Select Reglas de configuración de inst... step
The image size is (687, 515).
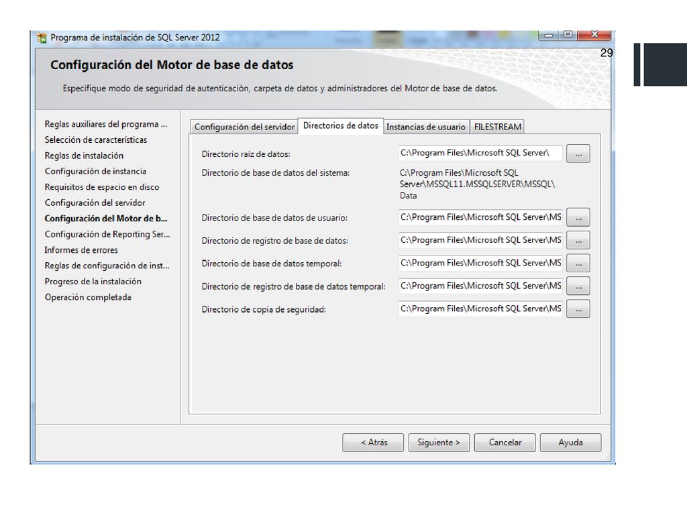click(x=107, y=266)
